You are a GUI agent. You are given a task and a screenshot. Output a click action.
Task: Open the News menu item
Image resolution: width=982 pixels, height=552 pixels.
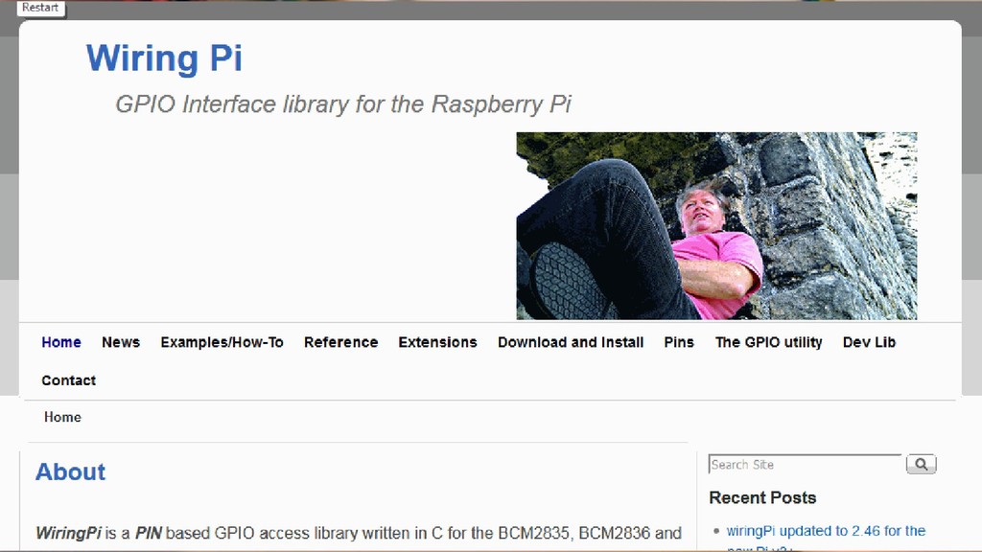point(121,342)
